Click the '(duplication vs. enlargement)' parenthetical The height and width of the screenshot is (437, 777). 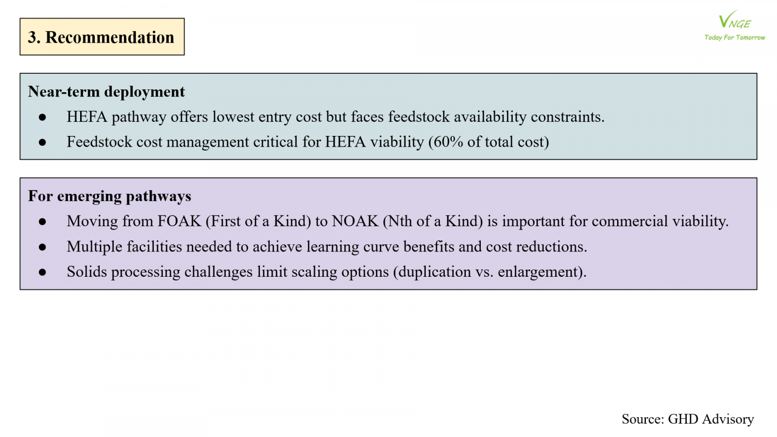(489, 272)
